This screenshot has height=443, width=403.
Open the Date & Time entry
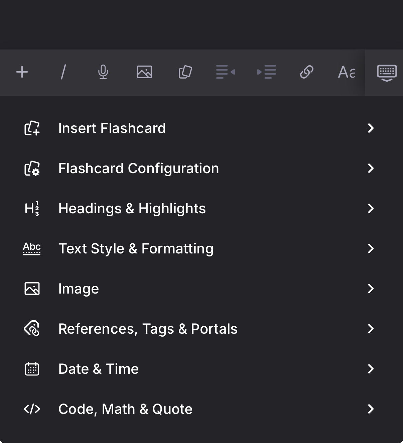pos(98,369)
